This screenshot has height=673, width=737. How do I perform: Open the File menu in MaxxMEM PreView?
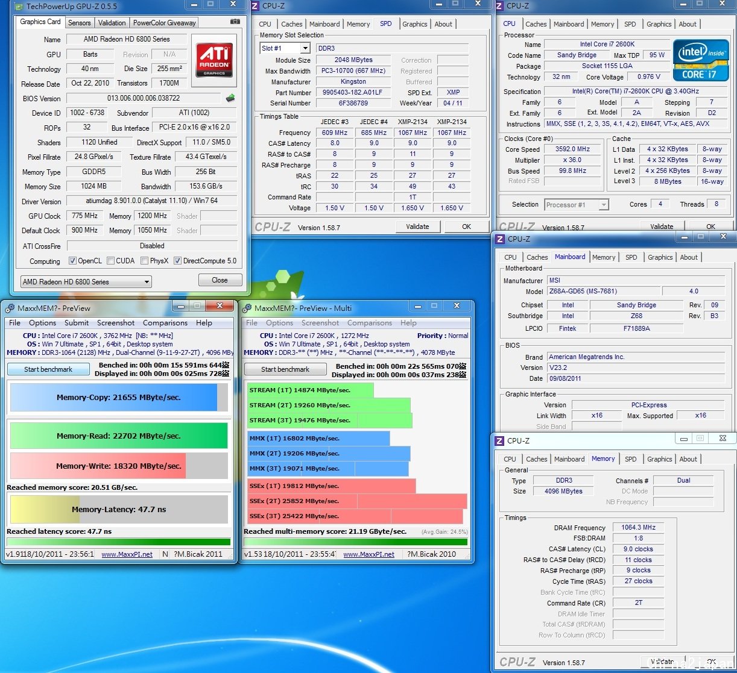[x=14, y=323]
